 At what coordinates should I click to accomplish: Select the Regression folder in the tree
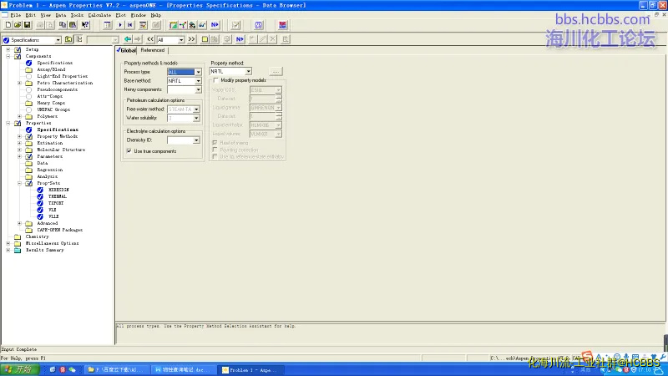pyautogui.click(x=49, y=170)
